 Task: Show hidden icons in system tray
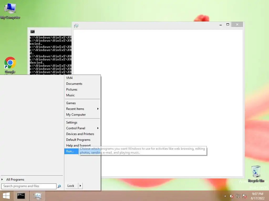[x=225, y=196]
